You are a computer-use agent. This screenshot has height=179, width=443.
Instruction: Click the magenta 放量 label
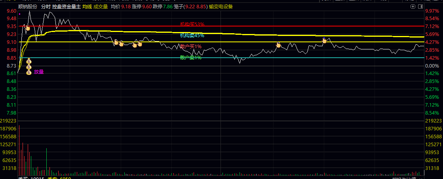[39, 72]
